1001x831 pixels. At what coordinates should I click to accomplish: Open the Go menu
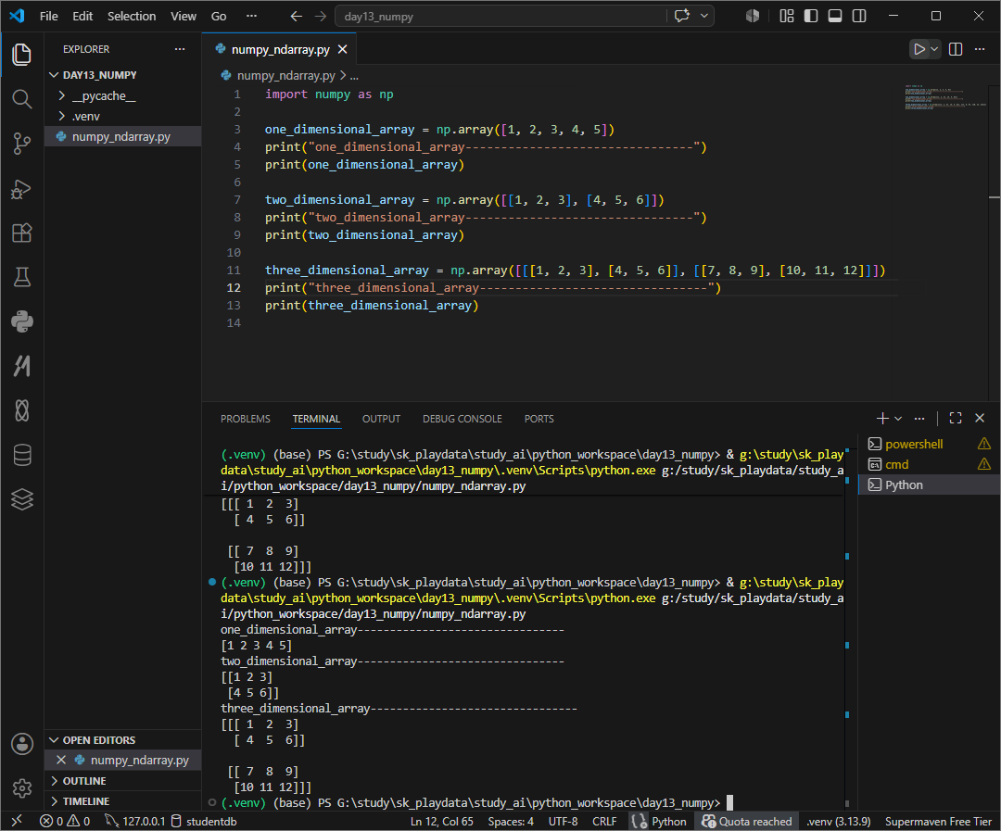219,16
